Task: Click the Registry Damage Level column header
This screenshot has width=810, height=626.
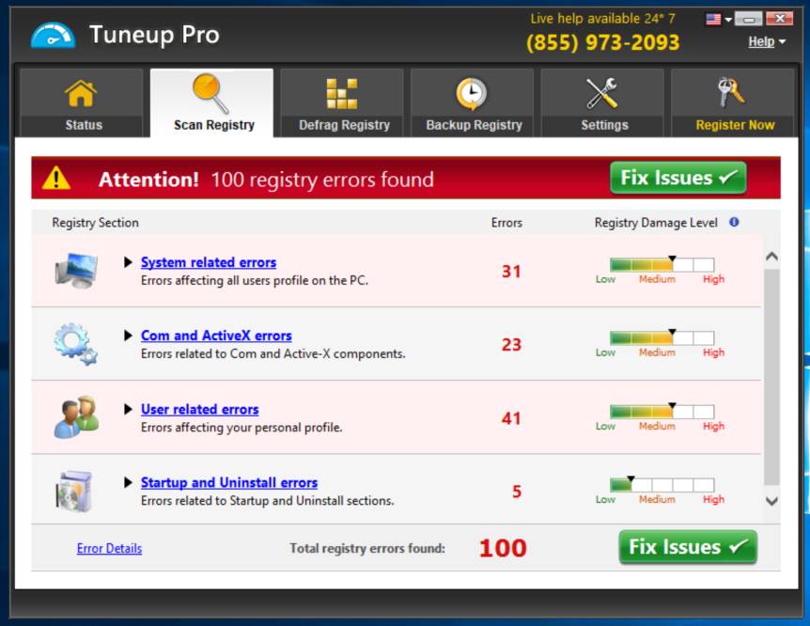Action: tap(656, 223)
